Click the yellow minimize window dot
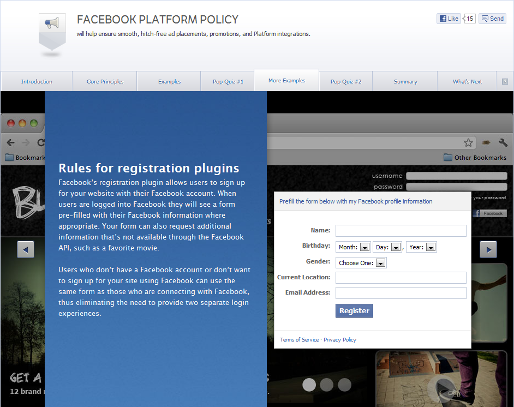The width and height of the screenshot is (514, 407). point(22,123)
